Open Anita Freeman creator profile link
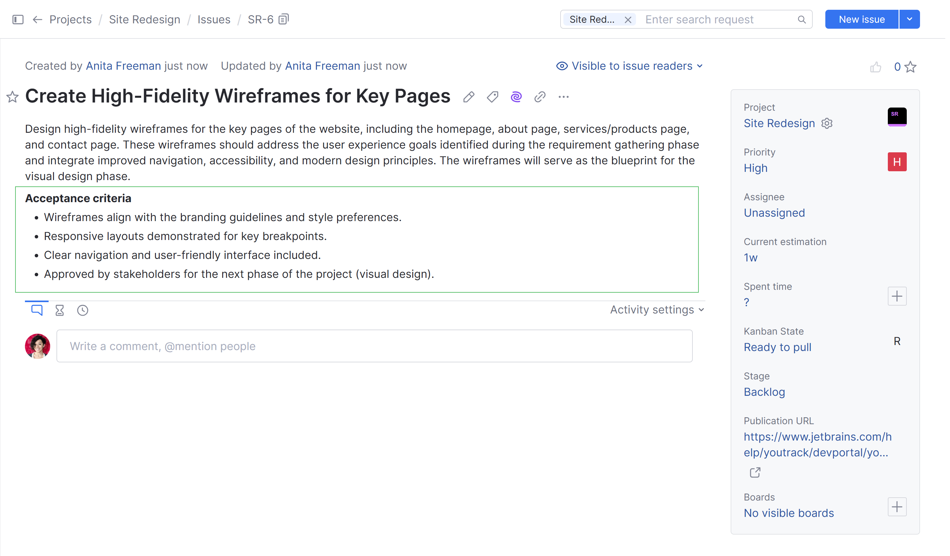The image size is (950, 556). click(x=124, y=66)
